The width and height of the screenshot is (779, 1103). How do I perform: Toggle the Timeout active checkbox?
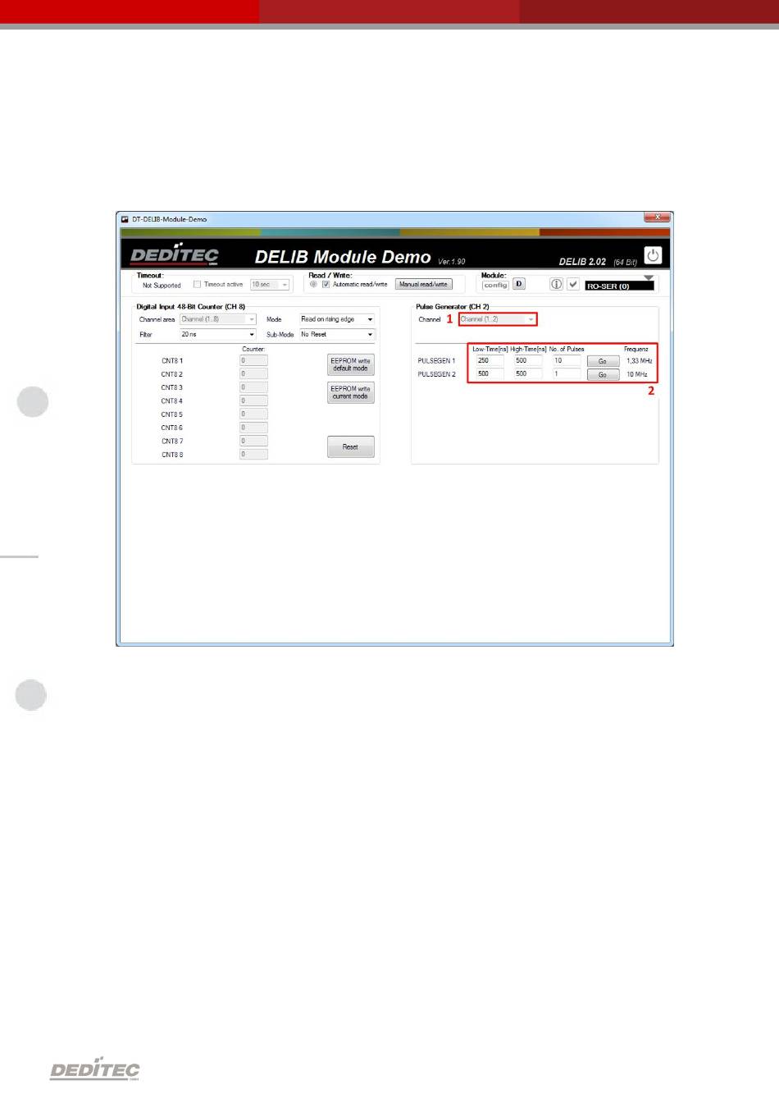(x=197, y=285)
